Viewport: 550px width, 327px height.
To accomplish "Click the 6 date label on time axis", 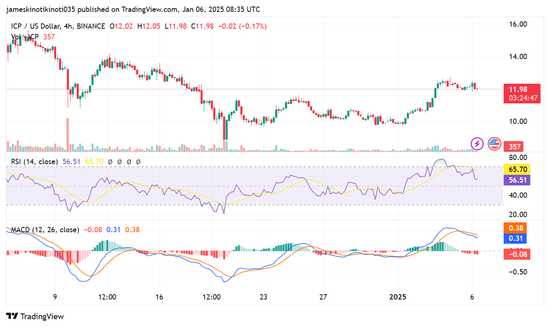I will click(472, 297).
